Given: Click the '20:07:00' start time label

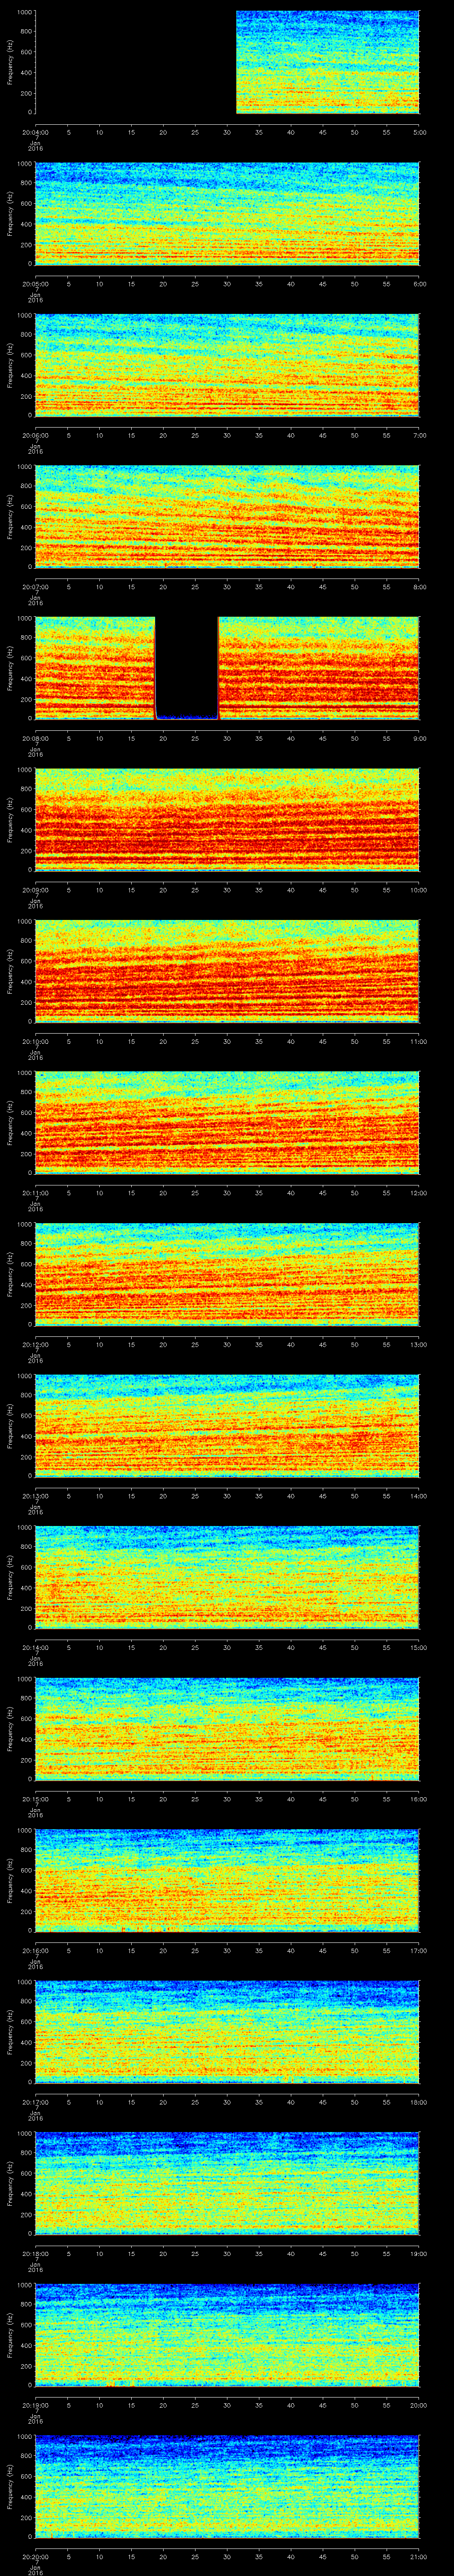Looking at the screenshot, I should pos(35,587).
